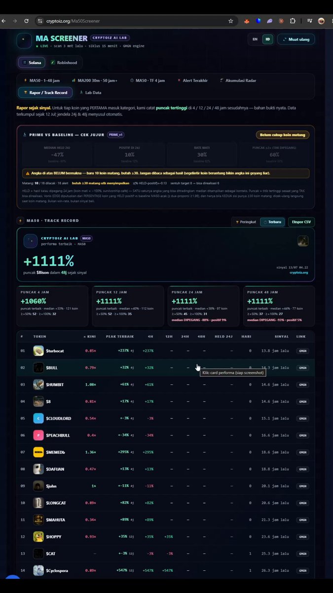Click the browser back arrow
Image resolution: width=333 pixels, height=593 pixels.
pos(3,21)
